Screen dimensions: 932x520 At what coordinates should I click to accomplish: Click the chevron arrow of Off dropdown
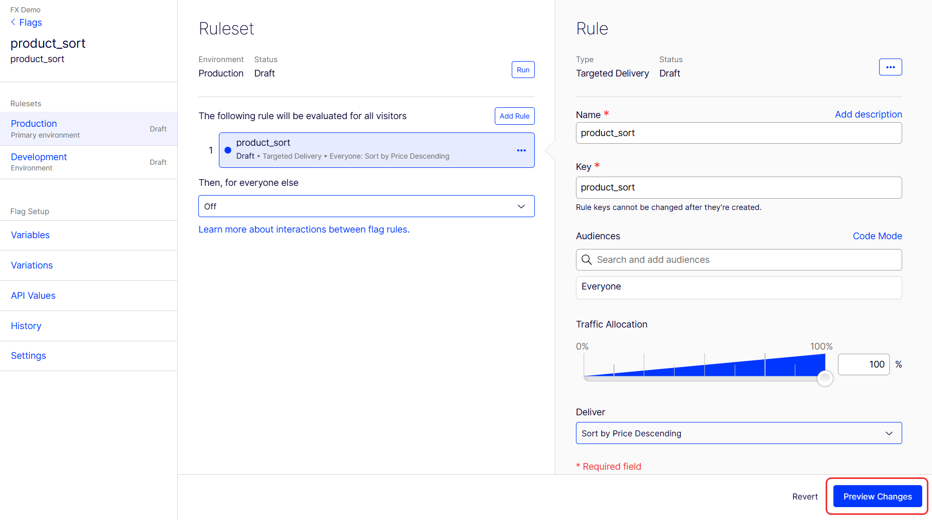(x=521, y=206)
